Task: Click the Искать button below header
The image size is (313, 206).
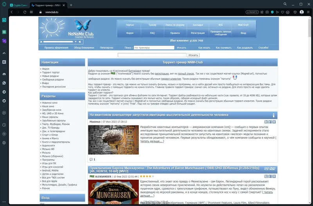Action: (193, 55)
